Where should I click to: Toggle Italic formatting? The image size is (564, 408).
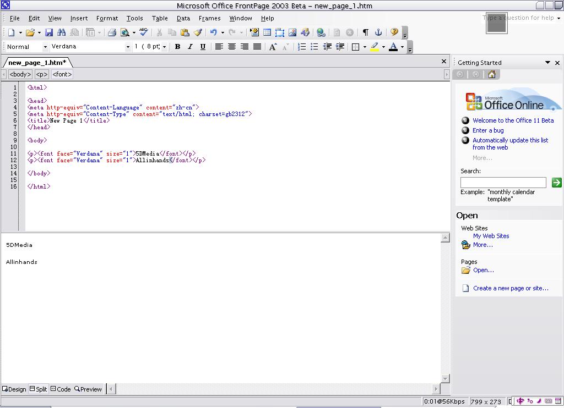[190, 47]
